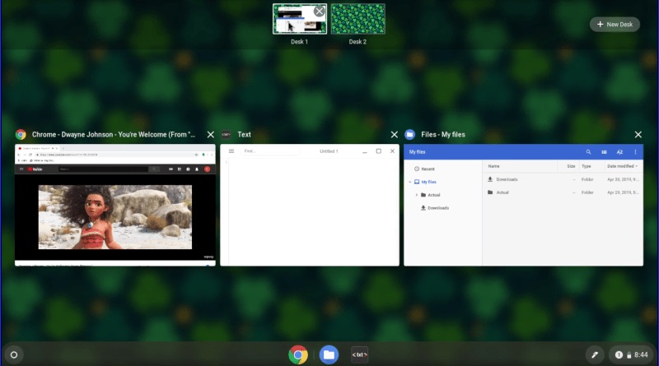
Task: Click the search icon in Files
Action: point(588,152)
